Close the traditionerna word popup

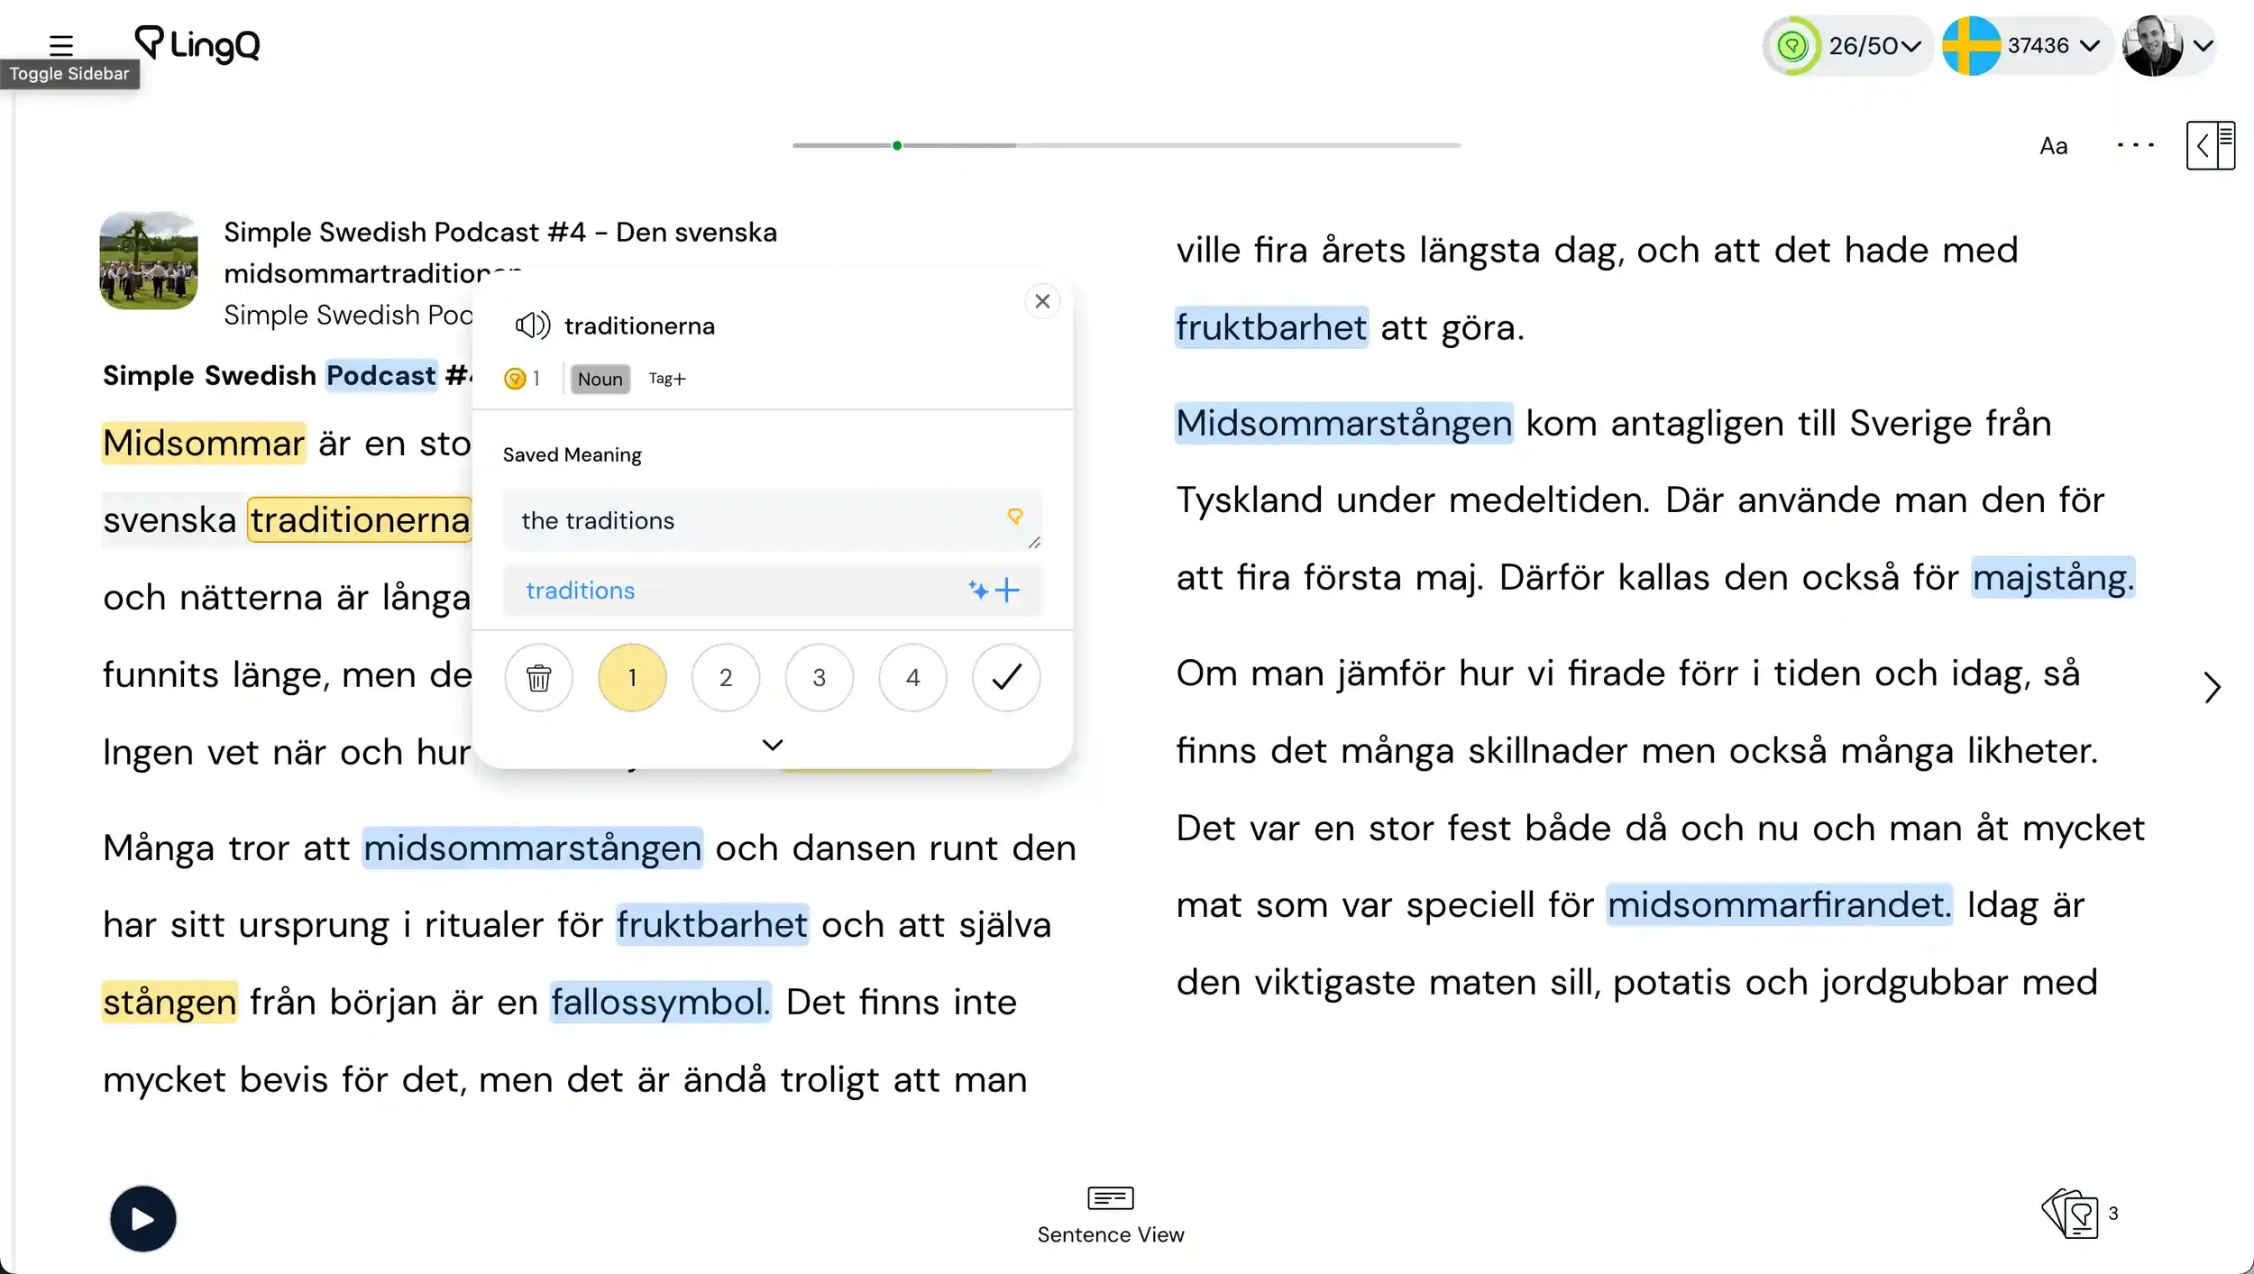1042,301
